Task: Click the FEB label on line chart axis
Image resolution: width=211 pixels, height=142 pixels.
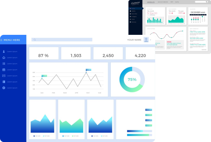Action: point(54,93)
